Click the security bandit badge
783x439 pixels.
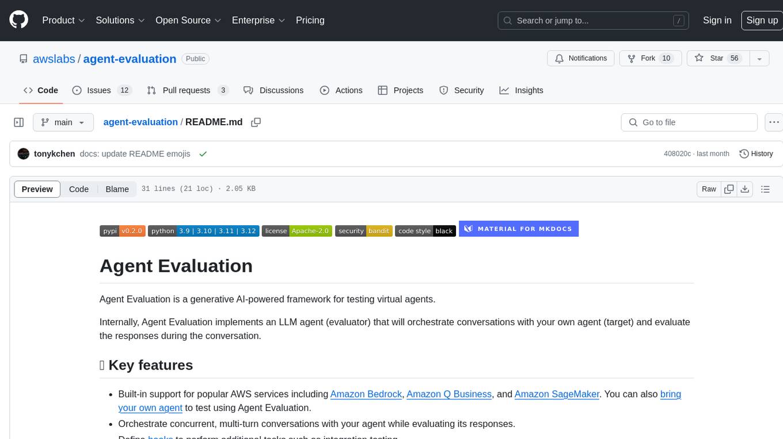click(x=364, y=231)
